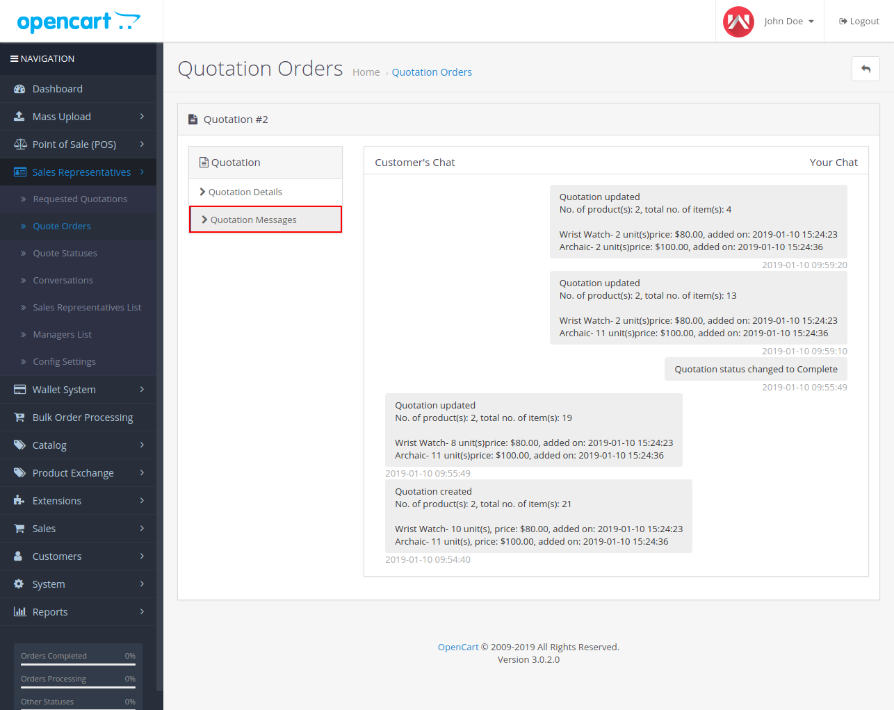This screenshot has height=710, width=894.
Task: Click the Logout link
Action: point(859,22)
